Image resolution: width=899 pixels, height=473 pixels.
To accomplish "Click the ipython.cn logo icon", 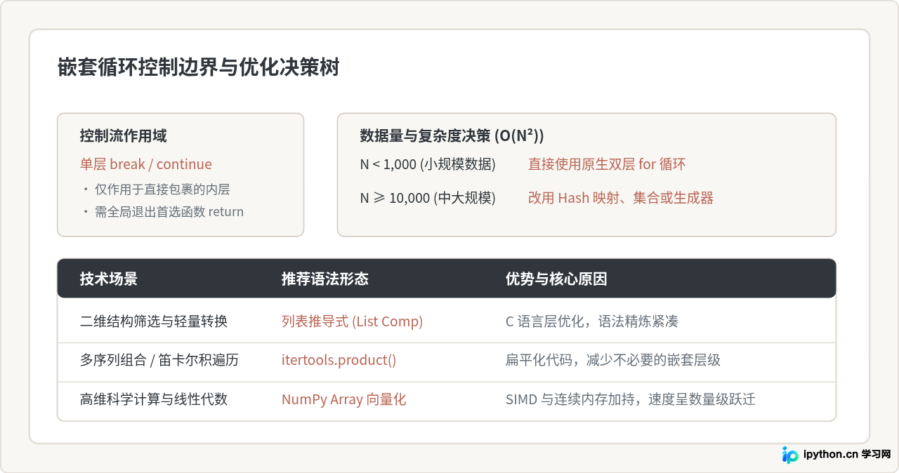I will click(x=790, y=455).
